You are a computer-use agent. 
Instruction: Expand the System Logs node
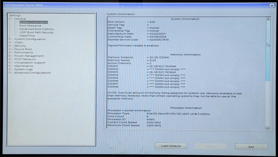10,69
